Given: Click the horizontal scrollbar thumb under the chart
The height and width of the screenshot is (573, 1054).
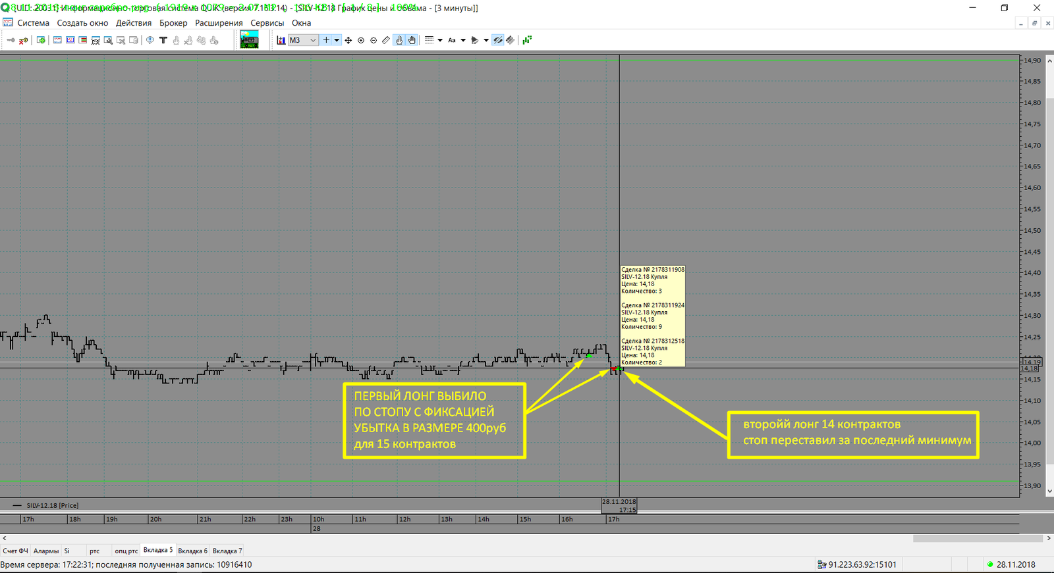Looking at the screenshot, I should (x=978, y=538).
